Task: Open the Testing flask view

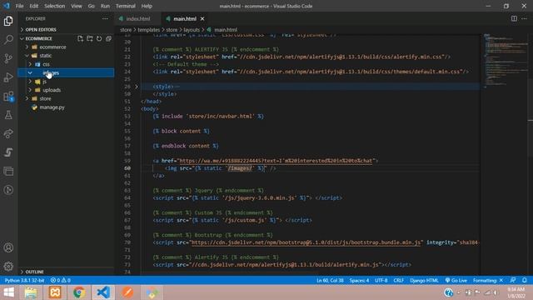Action: pyautogui.click(x=8, y=115)
